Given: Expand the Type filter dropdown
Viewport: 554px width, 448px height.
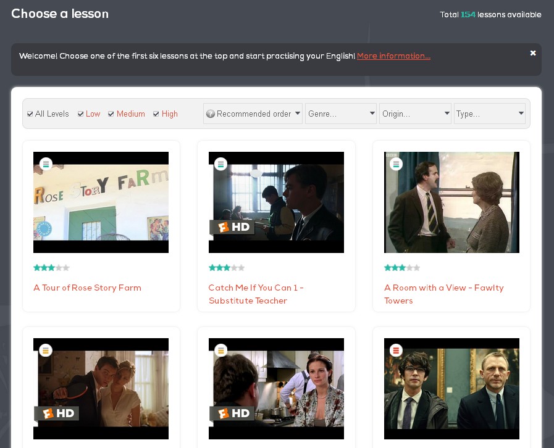Looking at the screenshot, I should pos(489,114).
